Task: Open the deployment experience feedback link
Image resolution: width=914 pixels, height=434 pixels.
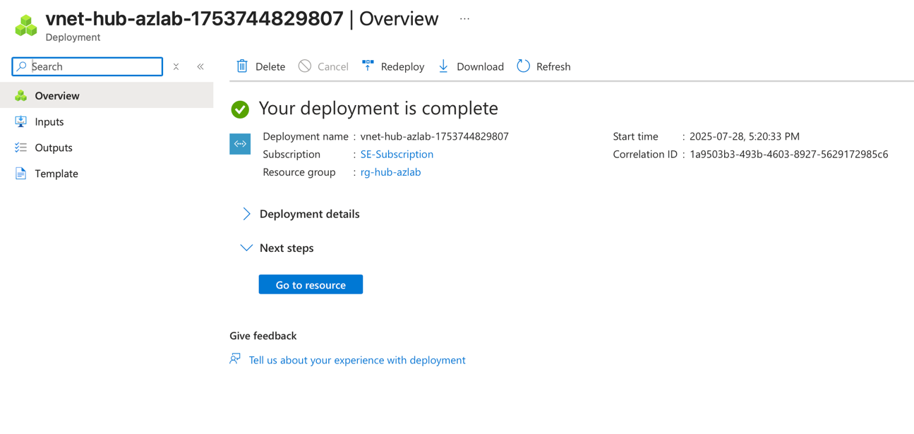Action: [357, 360]
